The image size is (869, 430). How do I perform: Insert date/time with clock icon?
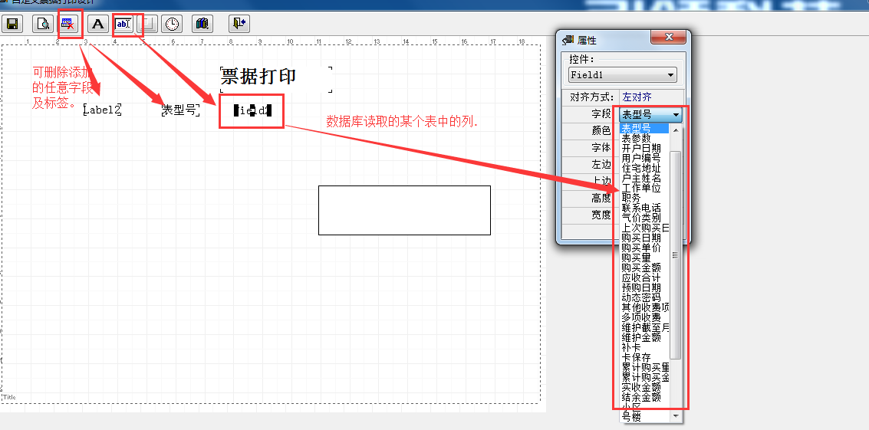pos(173,24)
